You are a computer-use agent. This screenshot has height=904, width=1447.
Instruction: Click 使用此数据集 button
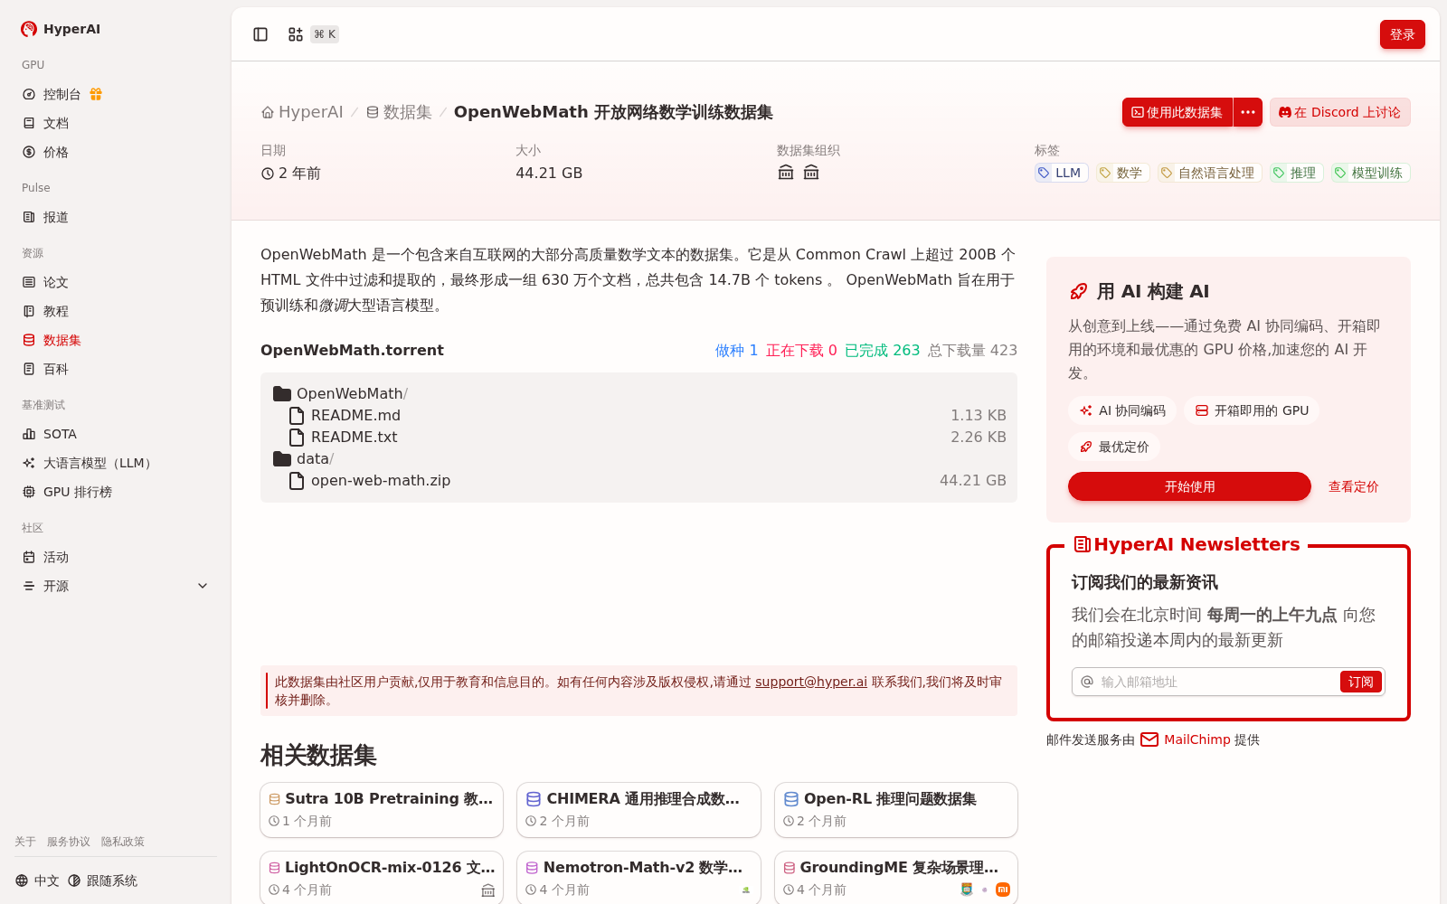click(1177, 112)
